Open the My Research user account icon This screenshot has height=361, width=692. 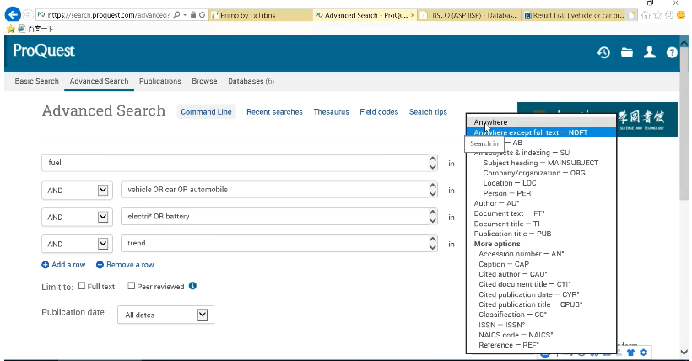coord(649,52)
